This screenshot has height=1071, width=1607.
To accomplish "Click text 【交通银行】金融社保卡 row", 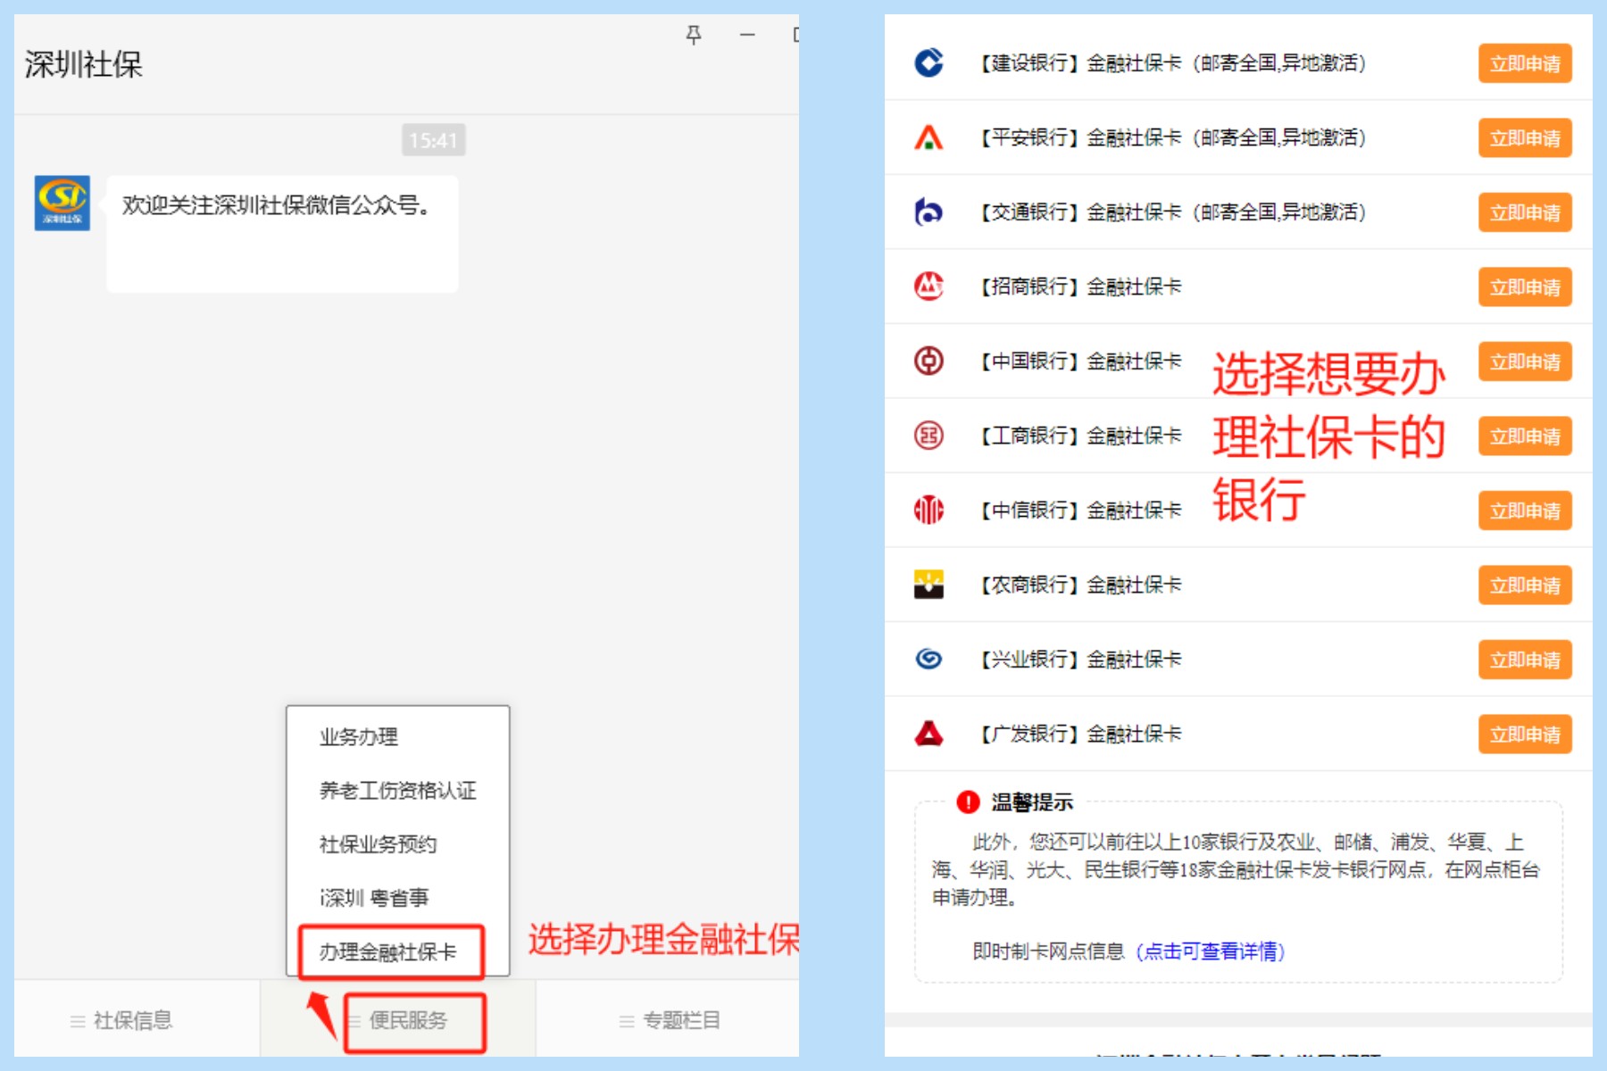I will tap(1171, 212).
